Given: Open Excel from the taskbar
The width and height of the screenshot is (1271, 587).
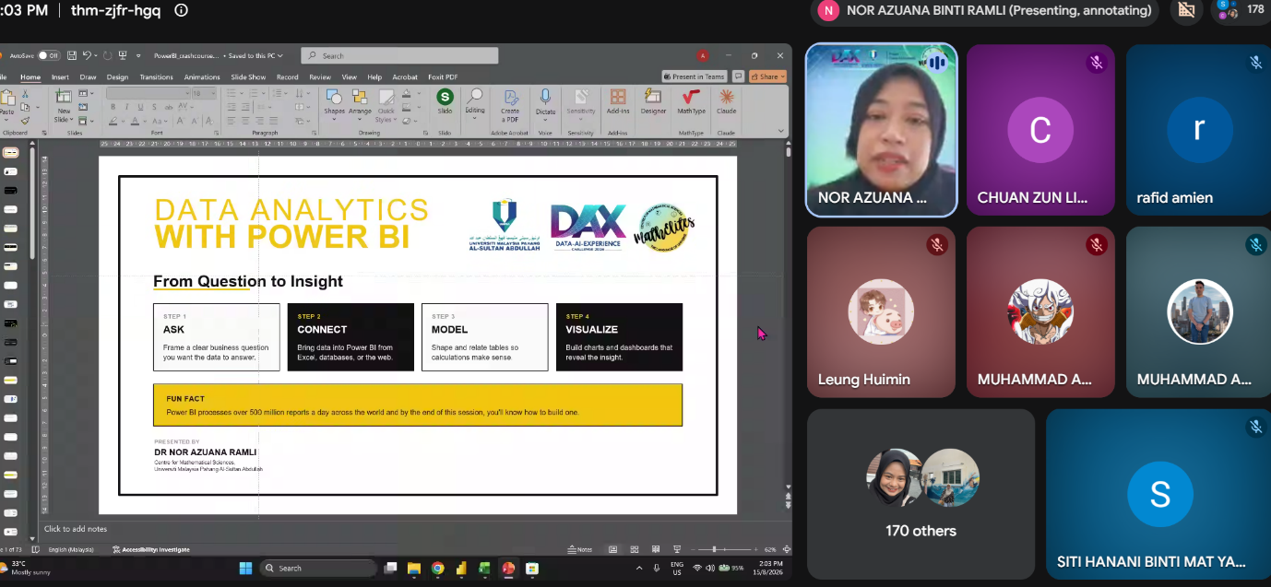Looking at the screenshot, I should pyautogui.click(x=484, y=569).
